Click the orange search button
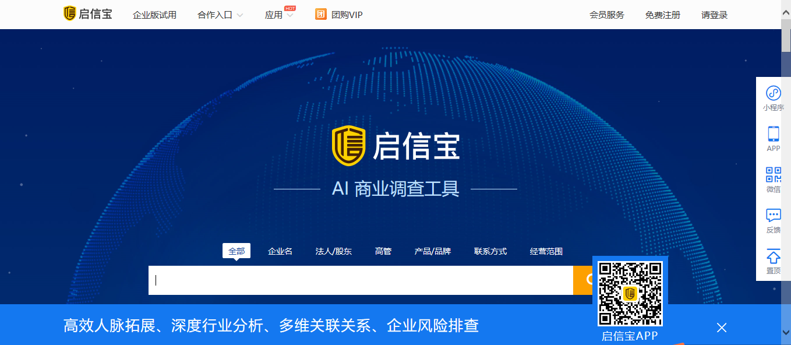Image resolution: width=791 pixels, height=345 pixels. tap(582, 280)
